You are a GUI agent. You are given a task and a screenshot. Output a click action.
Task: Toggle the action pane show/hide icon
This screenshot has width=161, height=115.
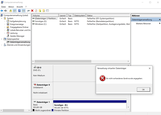[23, 11]
